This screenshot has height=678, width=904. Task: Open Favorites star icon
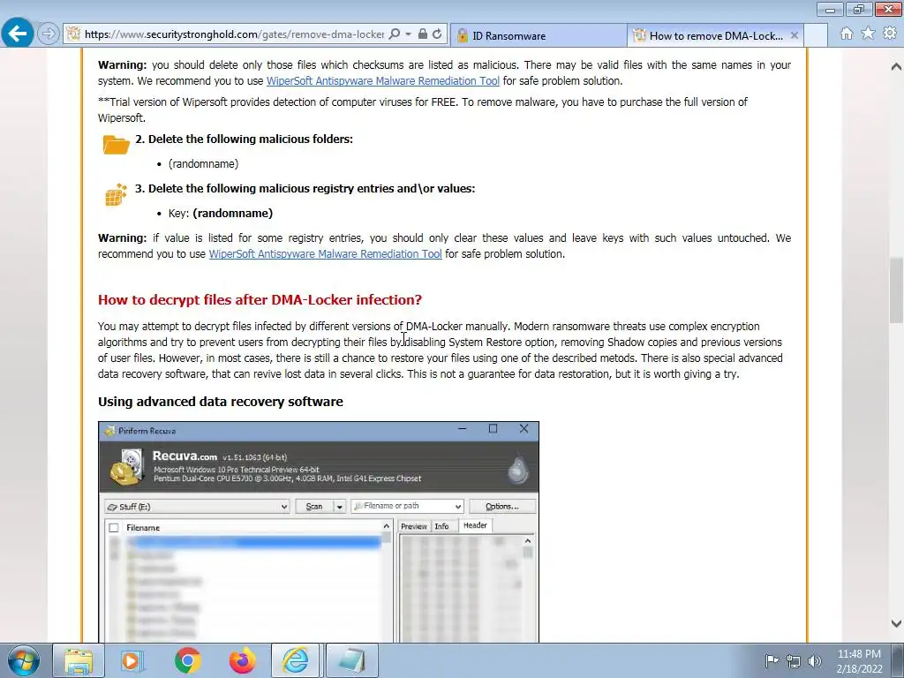(868, 34)
